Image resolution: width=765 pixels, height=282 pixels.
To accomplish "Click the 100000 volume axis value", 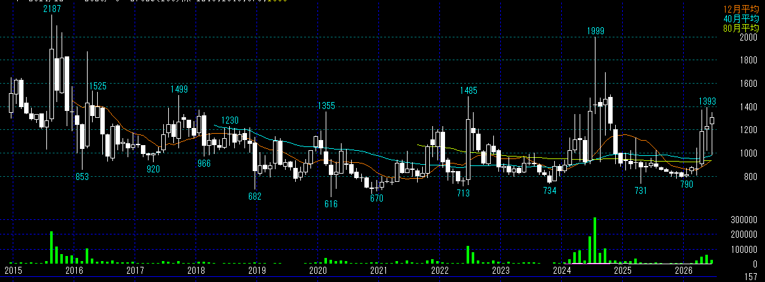I will (745, 250).
